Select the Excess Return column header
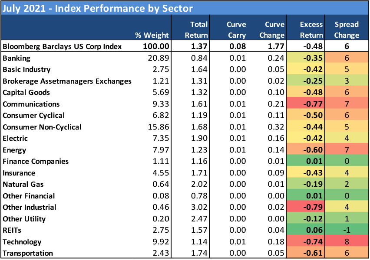The image size is (370, 260). 311,29
